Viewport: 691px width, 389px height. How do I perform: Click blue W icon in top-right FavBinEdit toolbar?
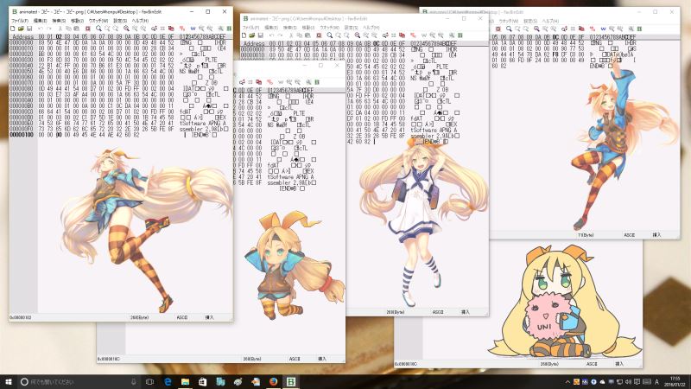(x=603, y=29)
